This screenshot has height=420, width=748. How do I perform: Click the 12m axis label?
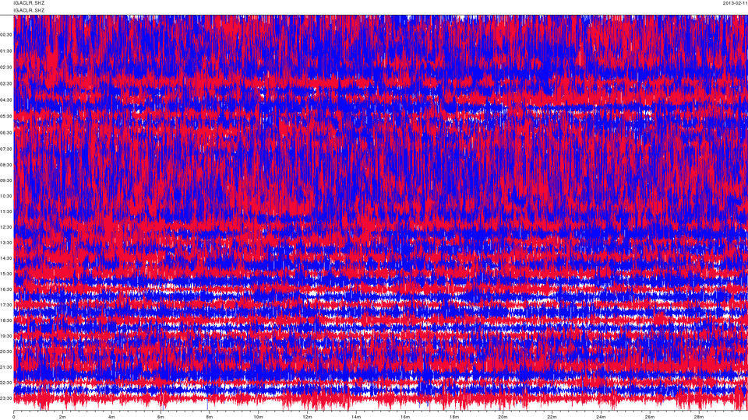click(307, 417)
